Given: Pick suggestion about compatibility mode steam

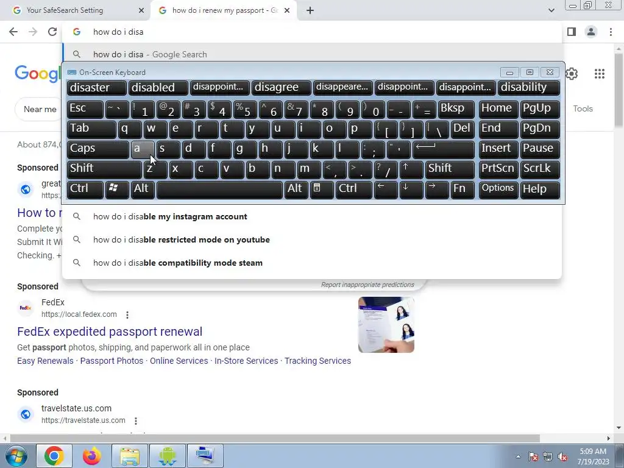Looking at the screenshot, I should click(313, 263).
